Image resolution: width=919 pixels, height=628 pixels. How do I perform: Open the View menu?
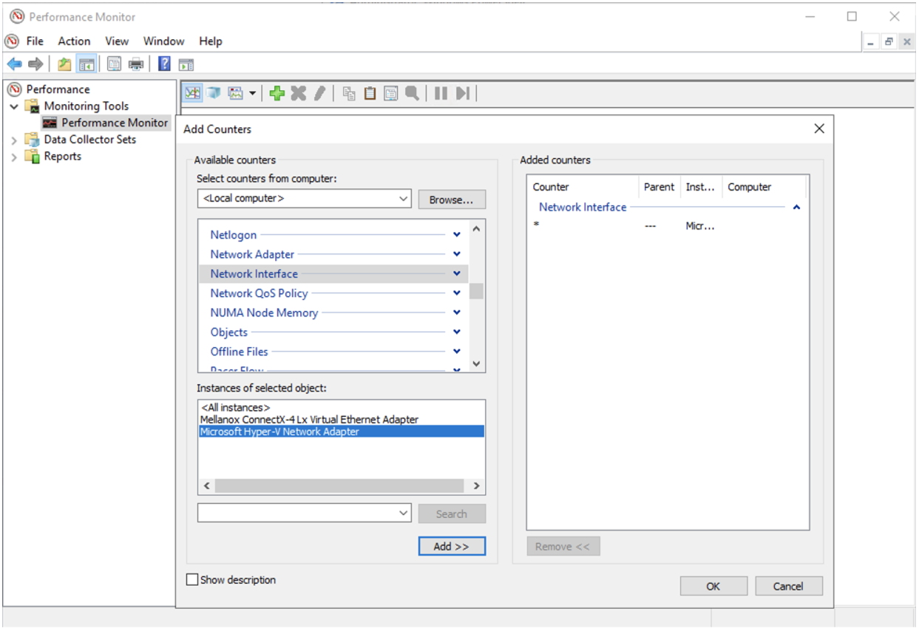117,41
